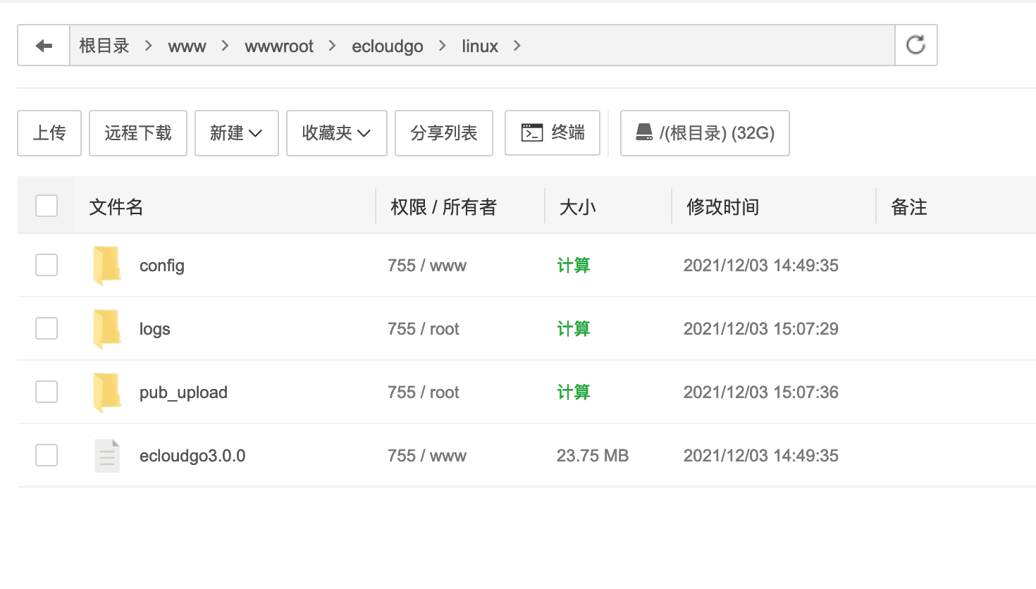Open the config folder icon
The height and width of the screenshot is (589, 1036).
coord(107,266)
